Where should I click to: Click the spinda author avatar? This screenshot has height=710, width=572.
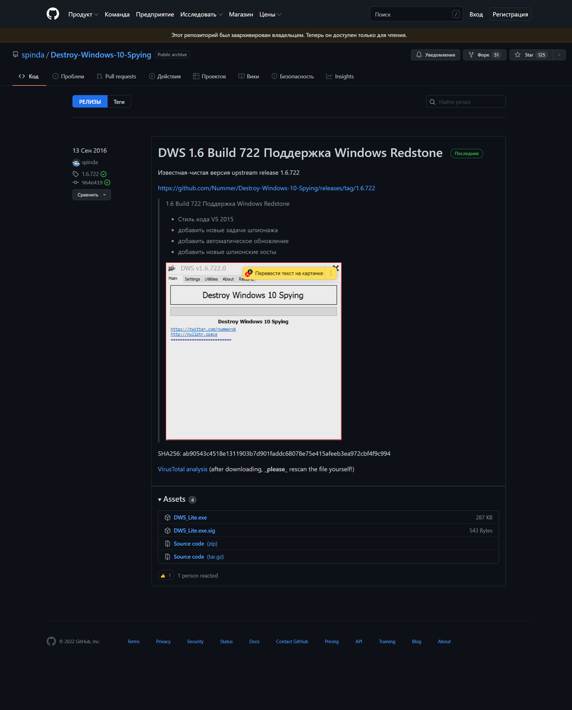click(x=76, y=163)
